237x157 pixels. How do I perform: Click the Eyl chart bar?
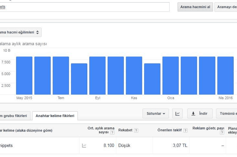(x=97, y=76)
